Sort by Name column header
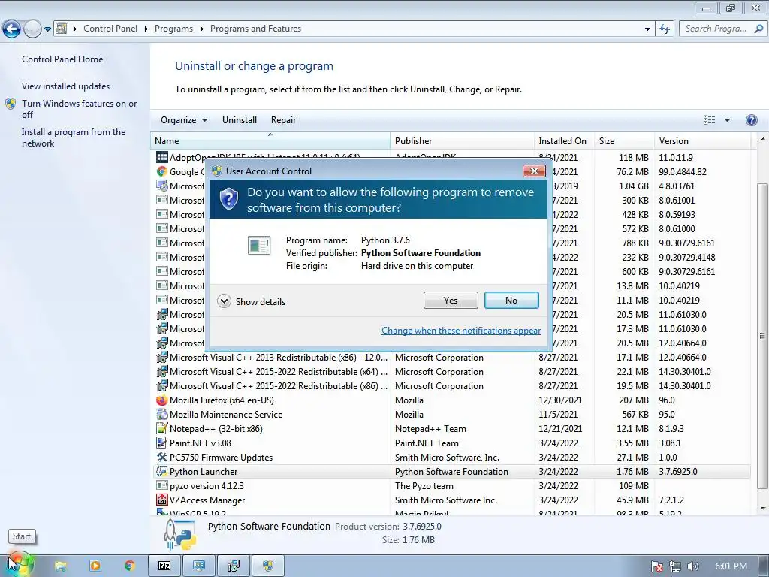Viewport: 769px width, 577px height. click(270, 140)
